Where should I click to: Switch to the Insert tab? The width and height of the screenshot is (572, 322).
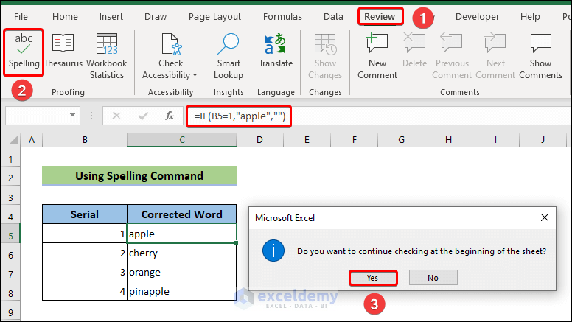111,17
